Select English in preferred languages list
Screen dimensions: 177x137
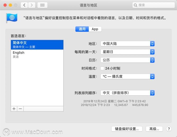(37, 54)
